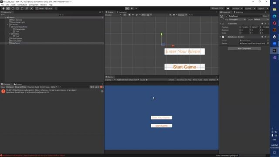Select the Move tool in the toolbar
The height and width of the screenshot is (157, 279).
click(8, 9)
